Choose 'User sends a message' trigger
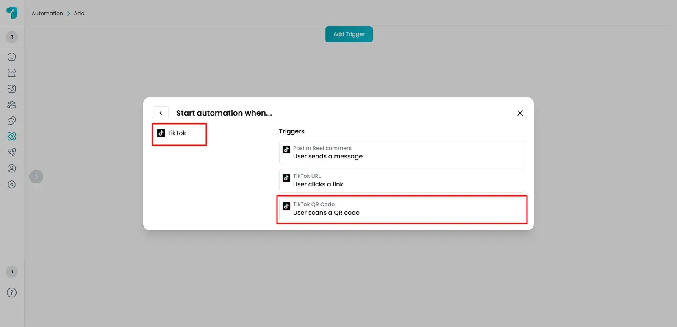 pyautogui.click(x=401, y=152)
